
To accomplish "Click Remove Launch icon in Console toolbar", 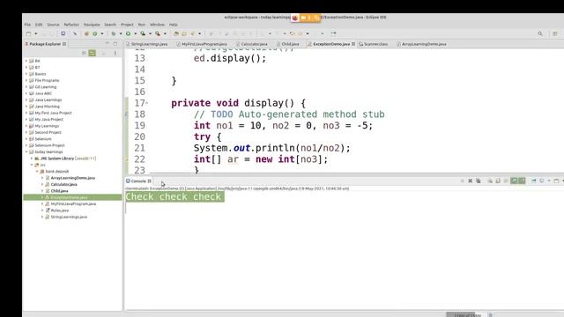I will [x=470, y=181].
